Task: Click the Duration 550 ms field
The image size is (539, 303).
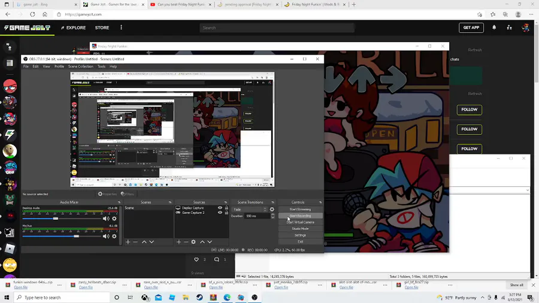Action: tap(258, 216)
